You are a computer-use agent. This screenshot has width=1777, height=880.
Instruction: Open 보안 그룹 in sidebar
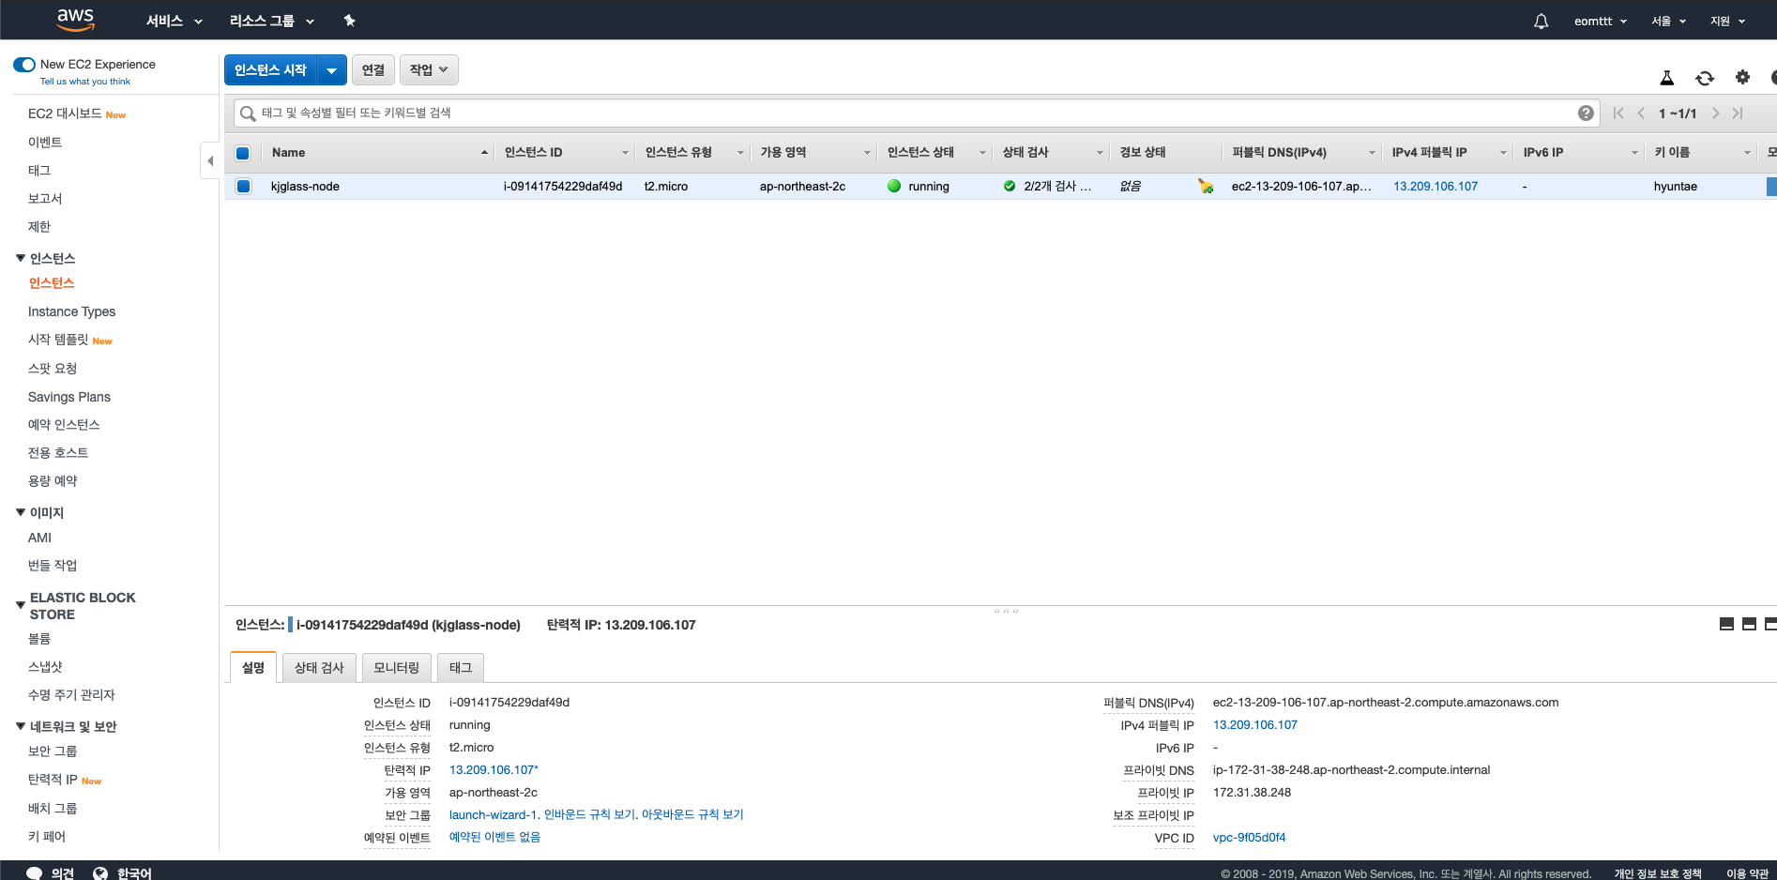coord(53,751)
